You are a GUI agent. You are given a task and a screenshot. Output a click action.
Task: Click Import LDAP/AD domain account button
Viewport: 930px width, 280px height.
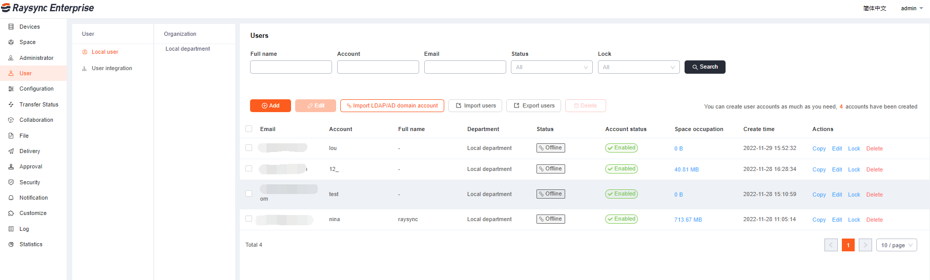tap(392, 105)
